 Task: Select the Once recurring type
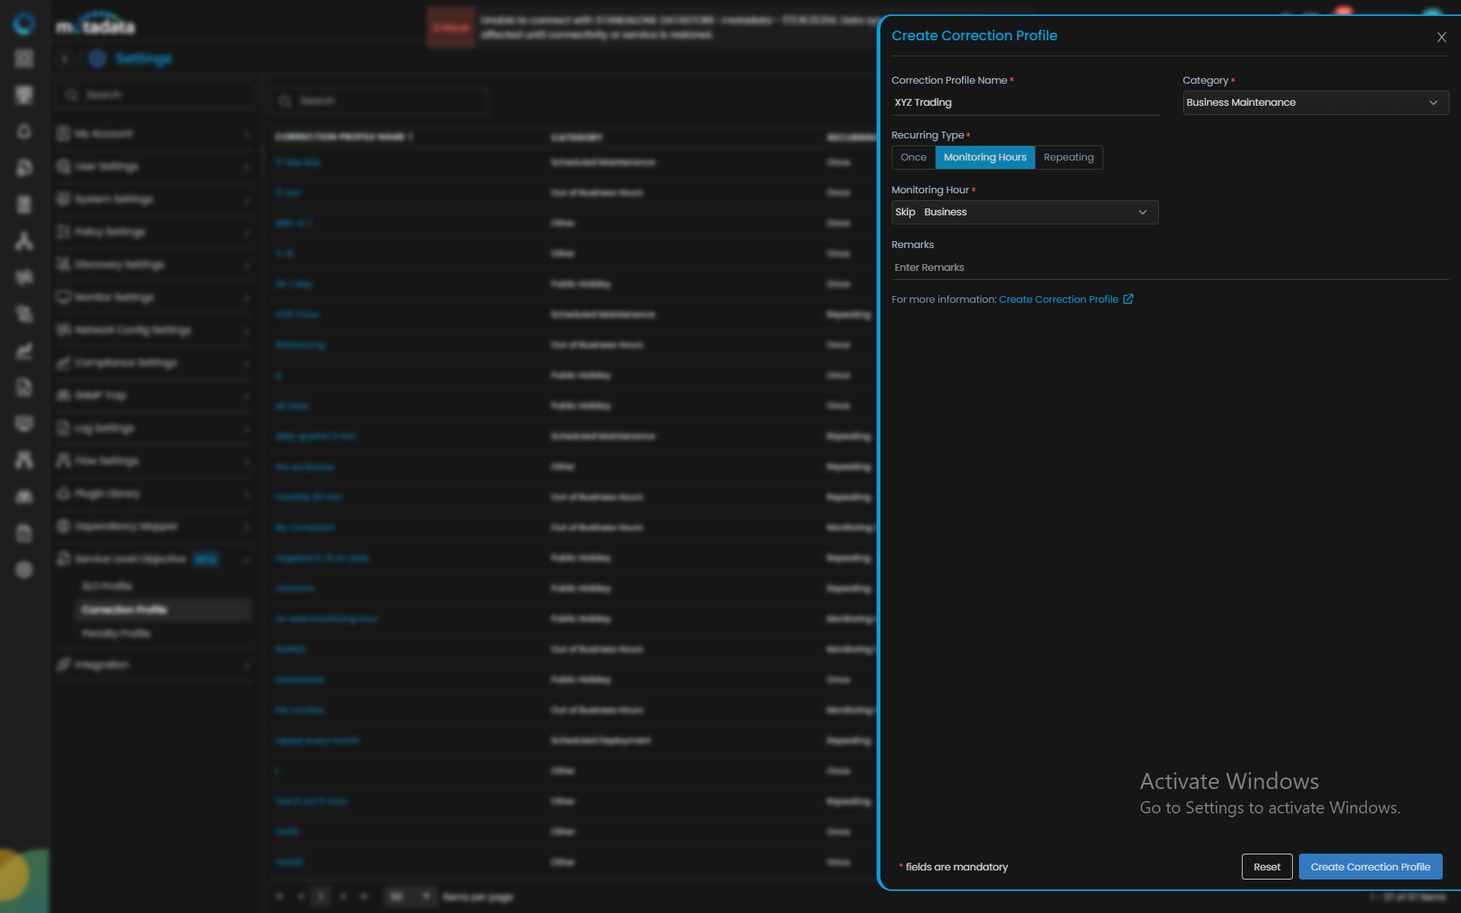point(913,157)
